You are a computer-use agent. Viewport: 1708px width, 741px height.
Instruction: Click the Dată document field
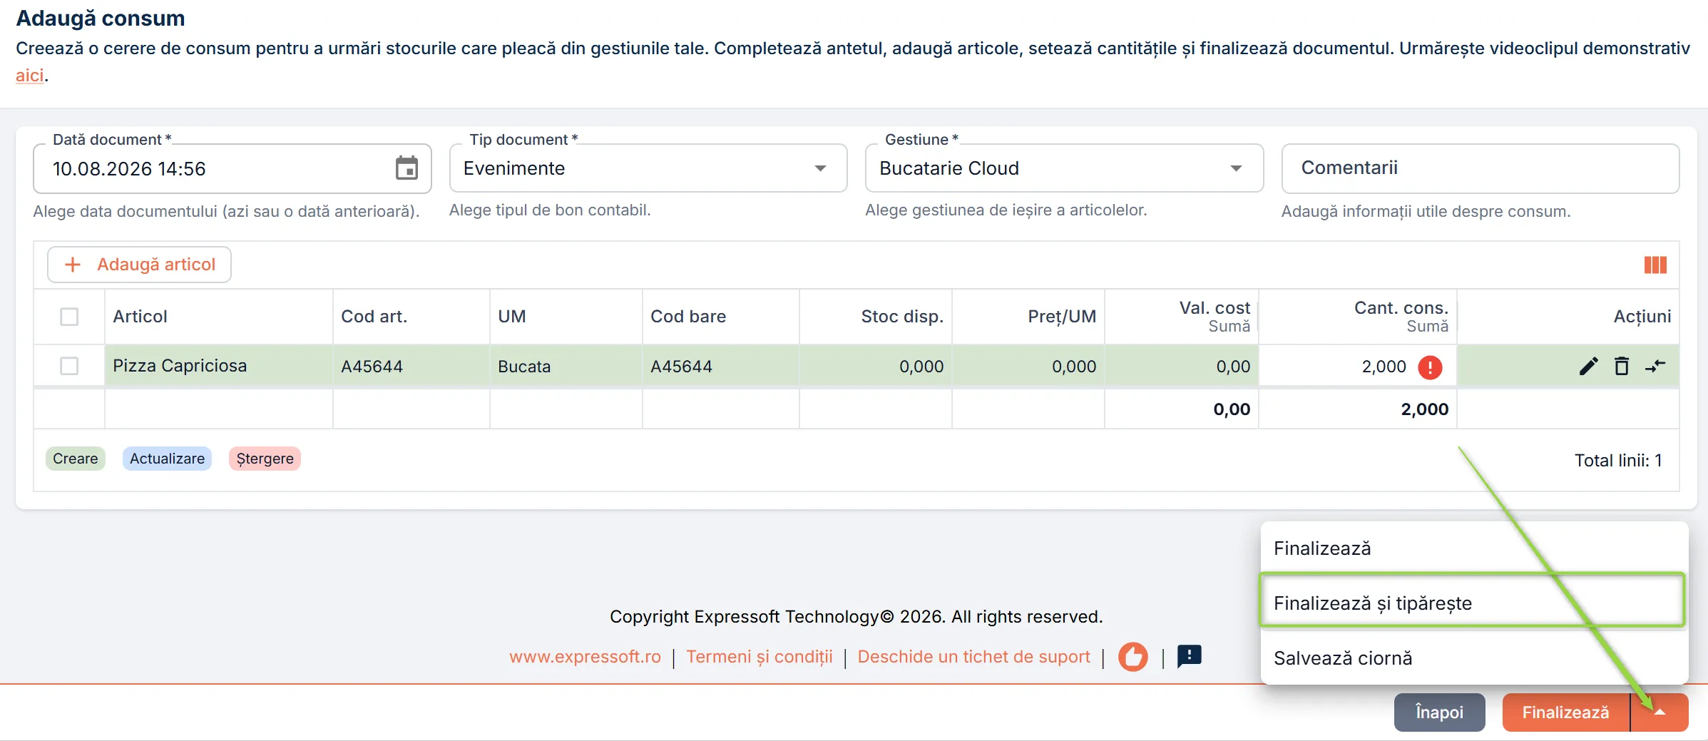[232, 168]
